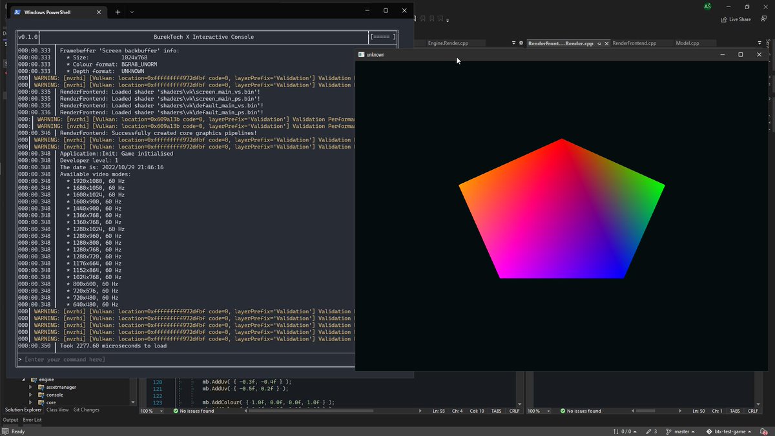Image resolution: width=775 pixels, height=436 pixels.
Task: Open the AŠ account avatar
Action: click(708, 6)
